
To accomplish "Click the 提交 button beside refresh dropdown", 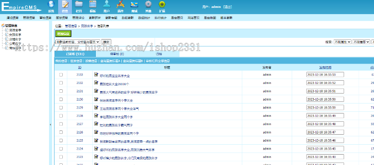I will click(106, 42).
